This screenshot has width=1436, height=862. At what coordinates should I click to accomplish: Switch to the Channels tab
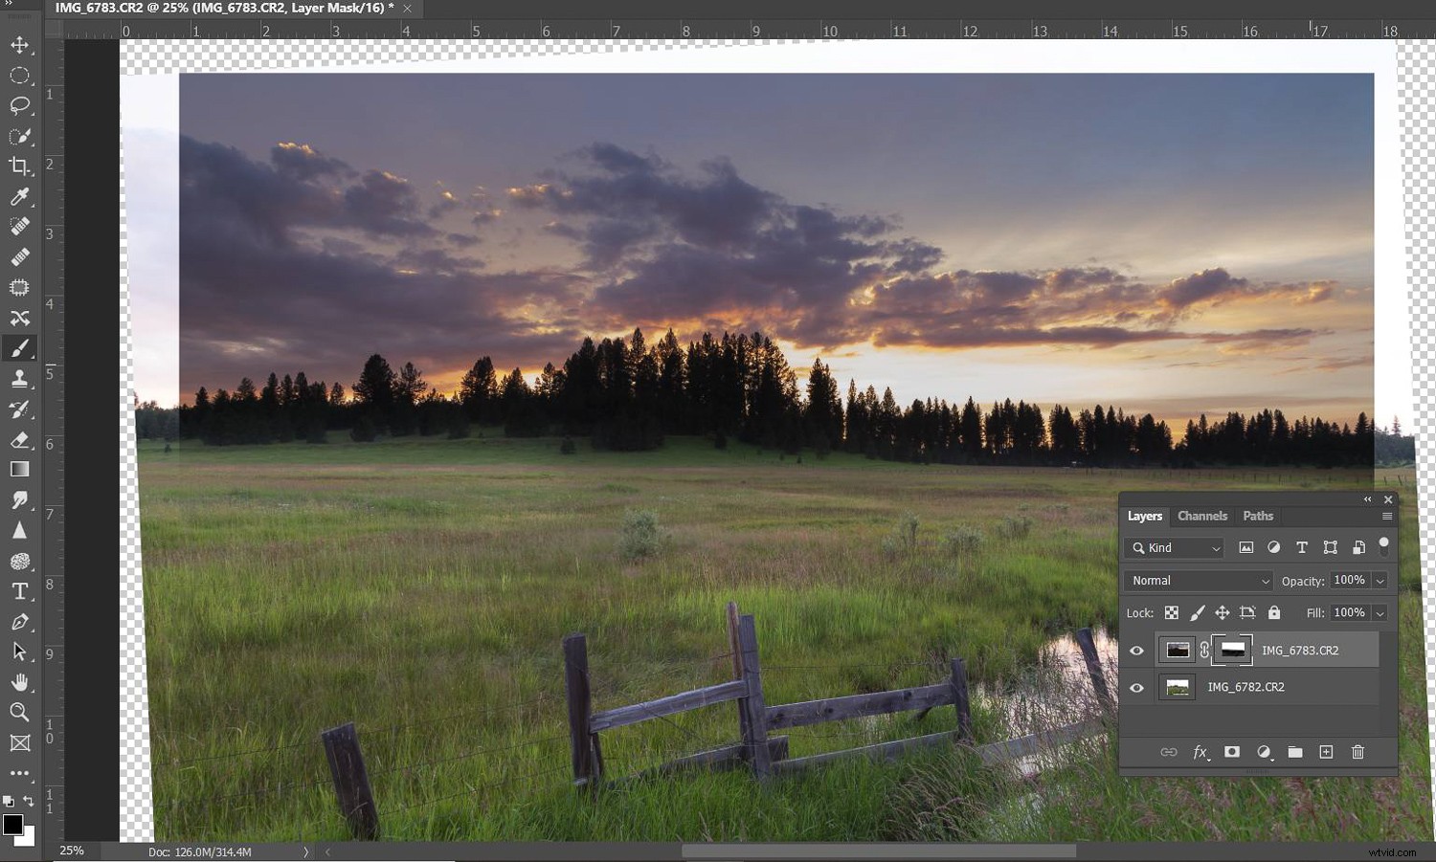(1202, 516)
